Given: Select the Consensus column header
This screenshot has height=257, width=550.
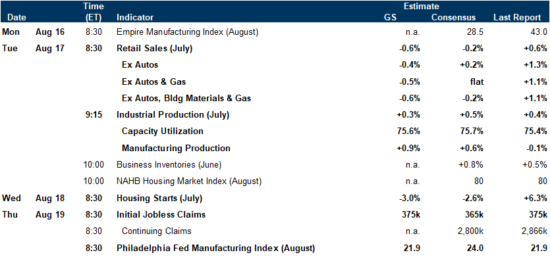Looking at the screenshot, I should coord(454,18).
